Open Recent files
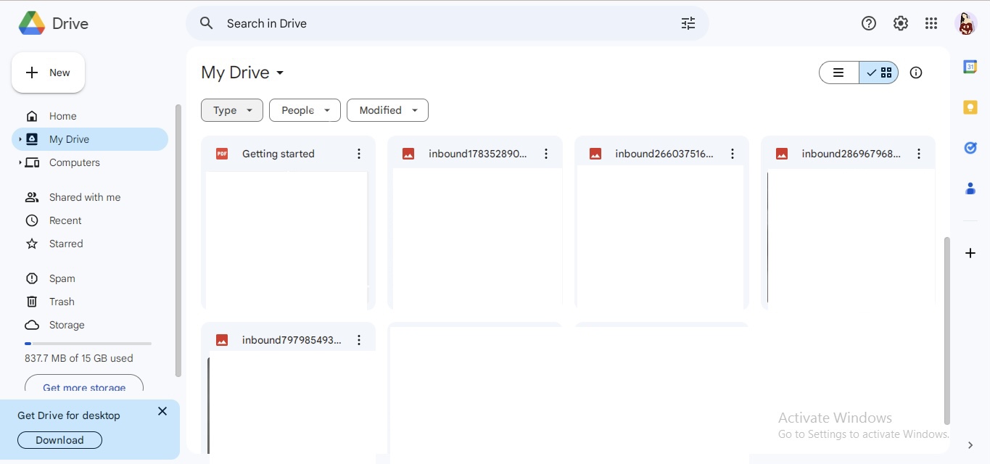Viewport: 990px width, 464px height. click(x=90, y=220)
